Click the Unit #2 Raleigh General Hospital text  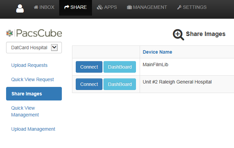click(x=177, y=82)
